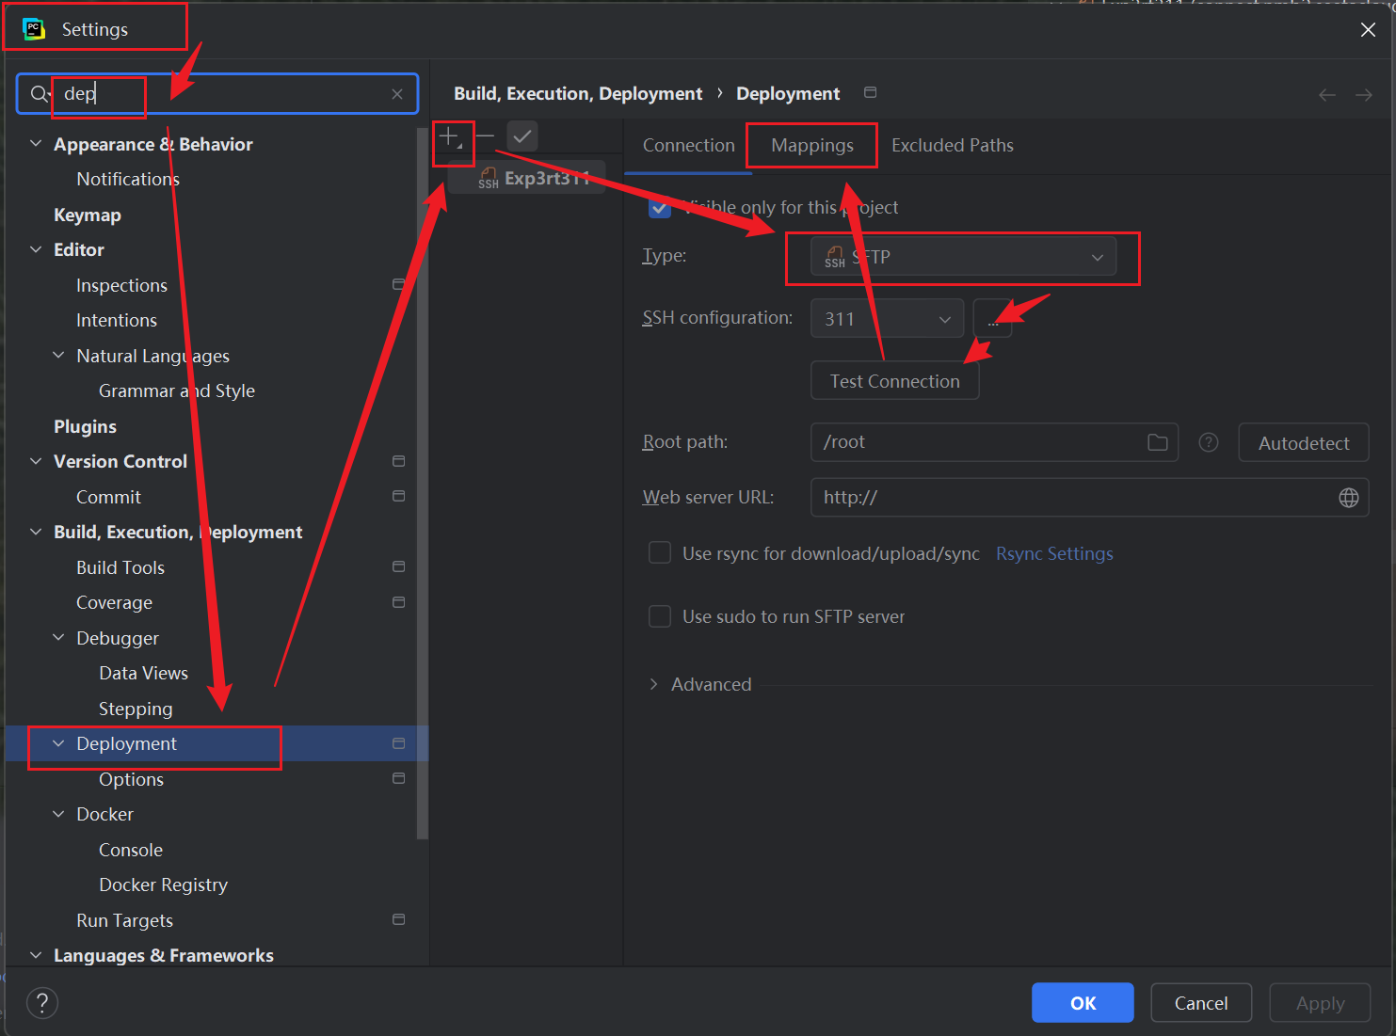Switch to the Excluded Paths tab
This screenshot has width=1396, height=1036.
coord(952,145)
